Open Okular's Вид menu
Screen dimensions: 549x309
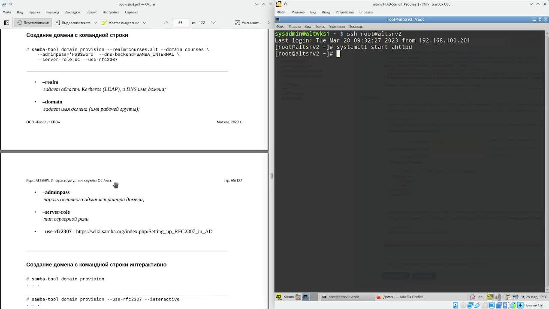(x=20, y=12)
